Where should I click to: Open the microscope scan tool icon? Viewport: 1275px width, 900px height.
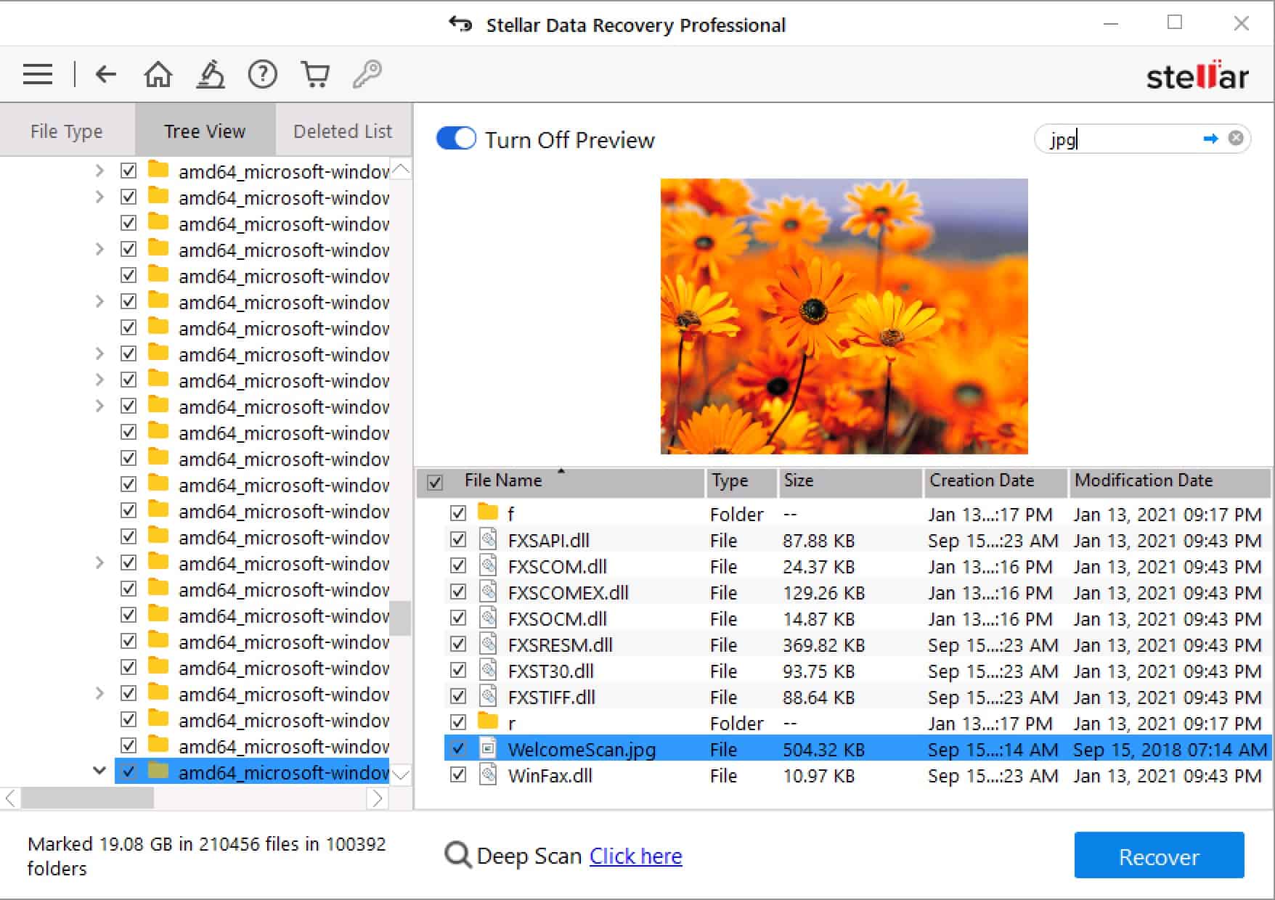[x=211, y=74]
